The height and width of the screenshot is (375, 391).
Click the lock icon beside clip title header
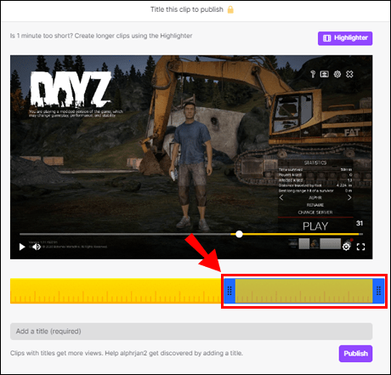coord(230,9)
